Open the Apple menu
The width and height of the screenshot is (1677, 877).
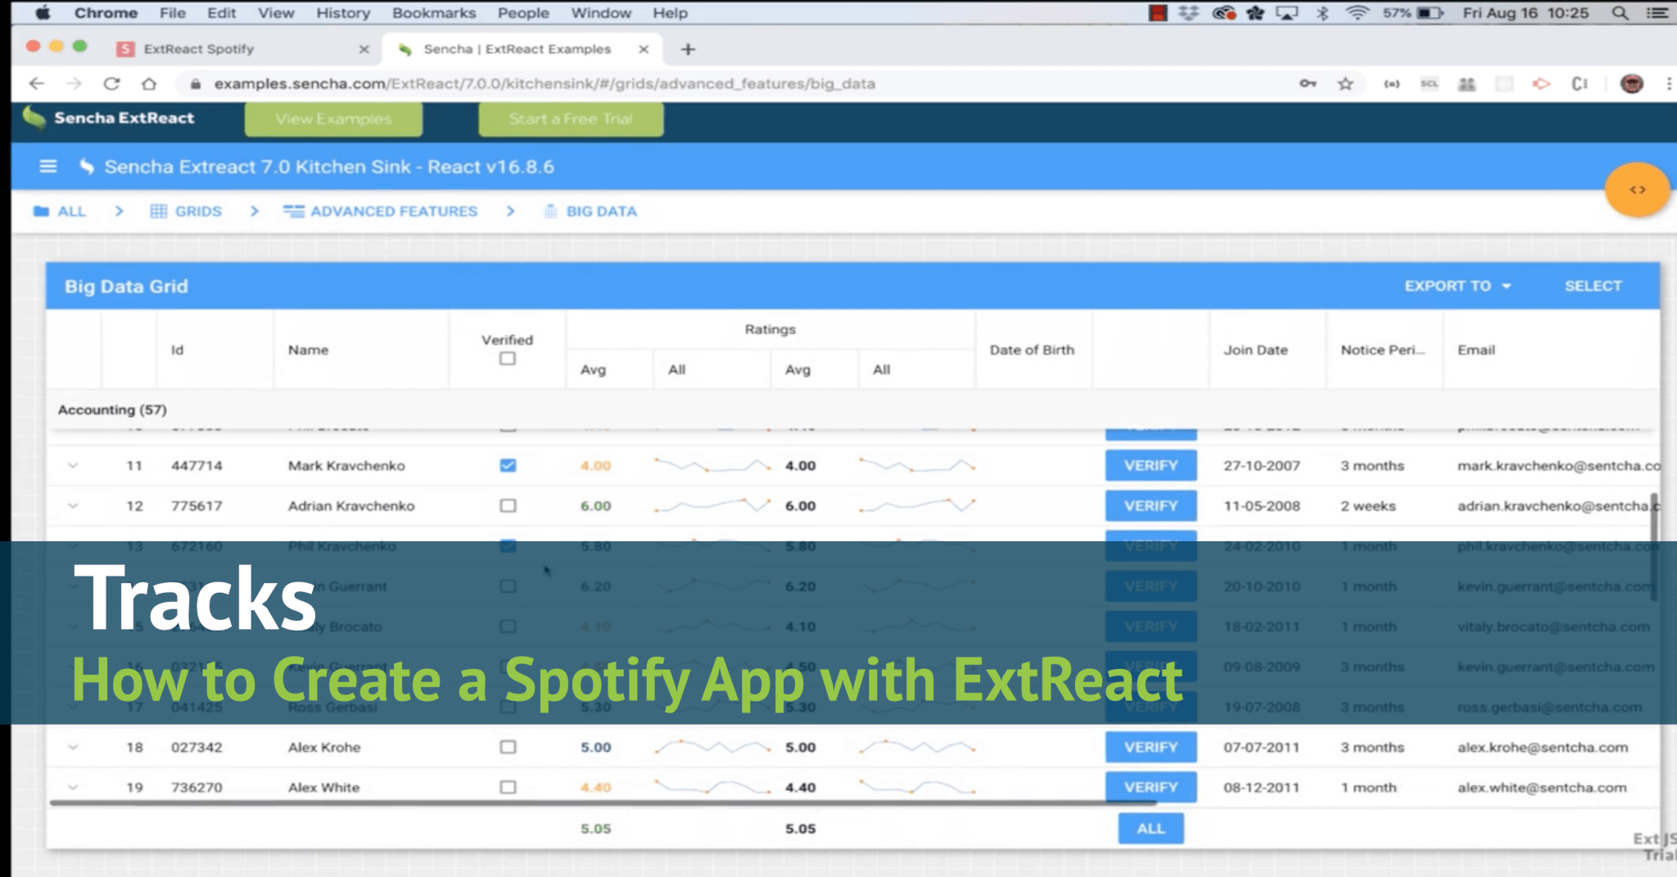[x=43, y=13]
